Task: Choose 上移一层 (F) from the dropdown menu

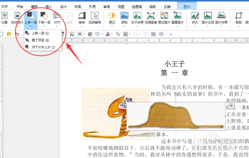Action: (x=43, y=33)
